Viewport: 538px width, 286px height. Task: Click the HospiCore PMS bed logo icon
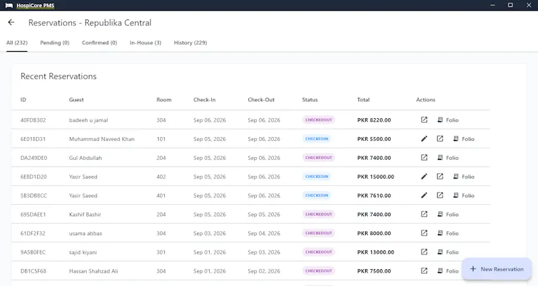[9, 5]
